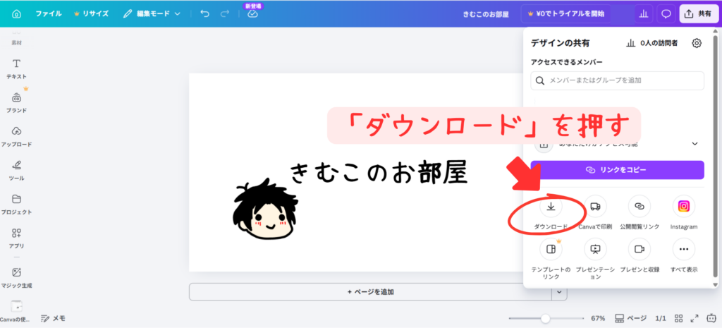Click the 67% zoom value
Viewport: 722px width, 328px height.
598,318
